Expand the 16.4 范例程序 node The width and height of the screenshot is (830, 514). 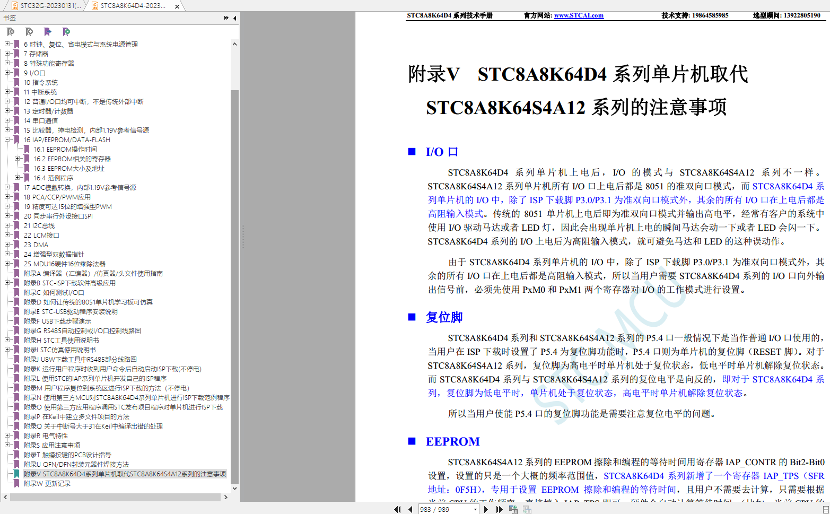[x=18, y=178]
